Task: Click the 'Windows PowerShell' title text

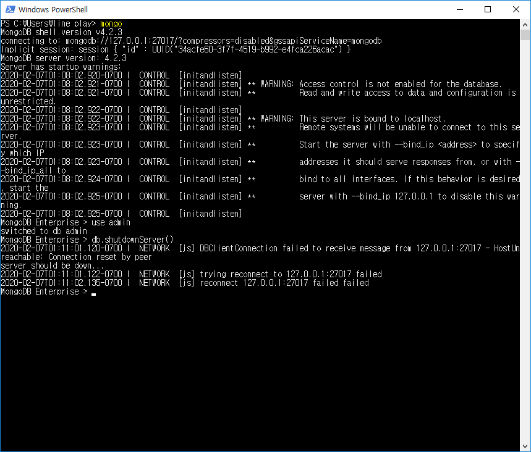Action: point(53,9)
